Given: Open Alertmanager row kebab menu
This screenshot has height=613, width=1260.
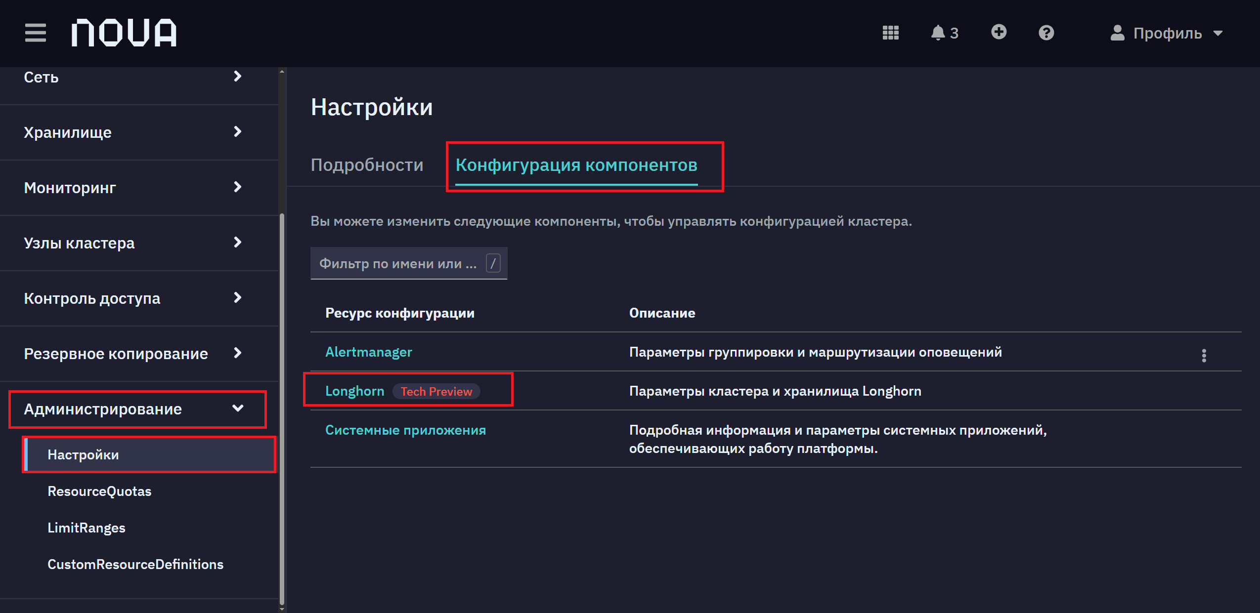Looking at the screenshot, I should [1204, 355].
